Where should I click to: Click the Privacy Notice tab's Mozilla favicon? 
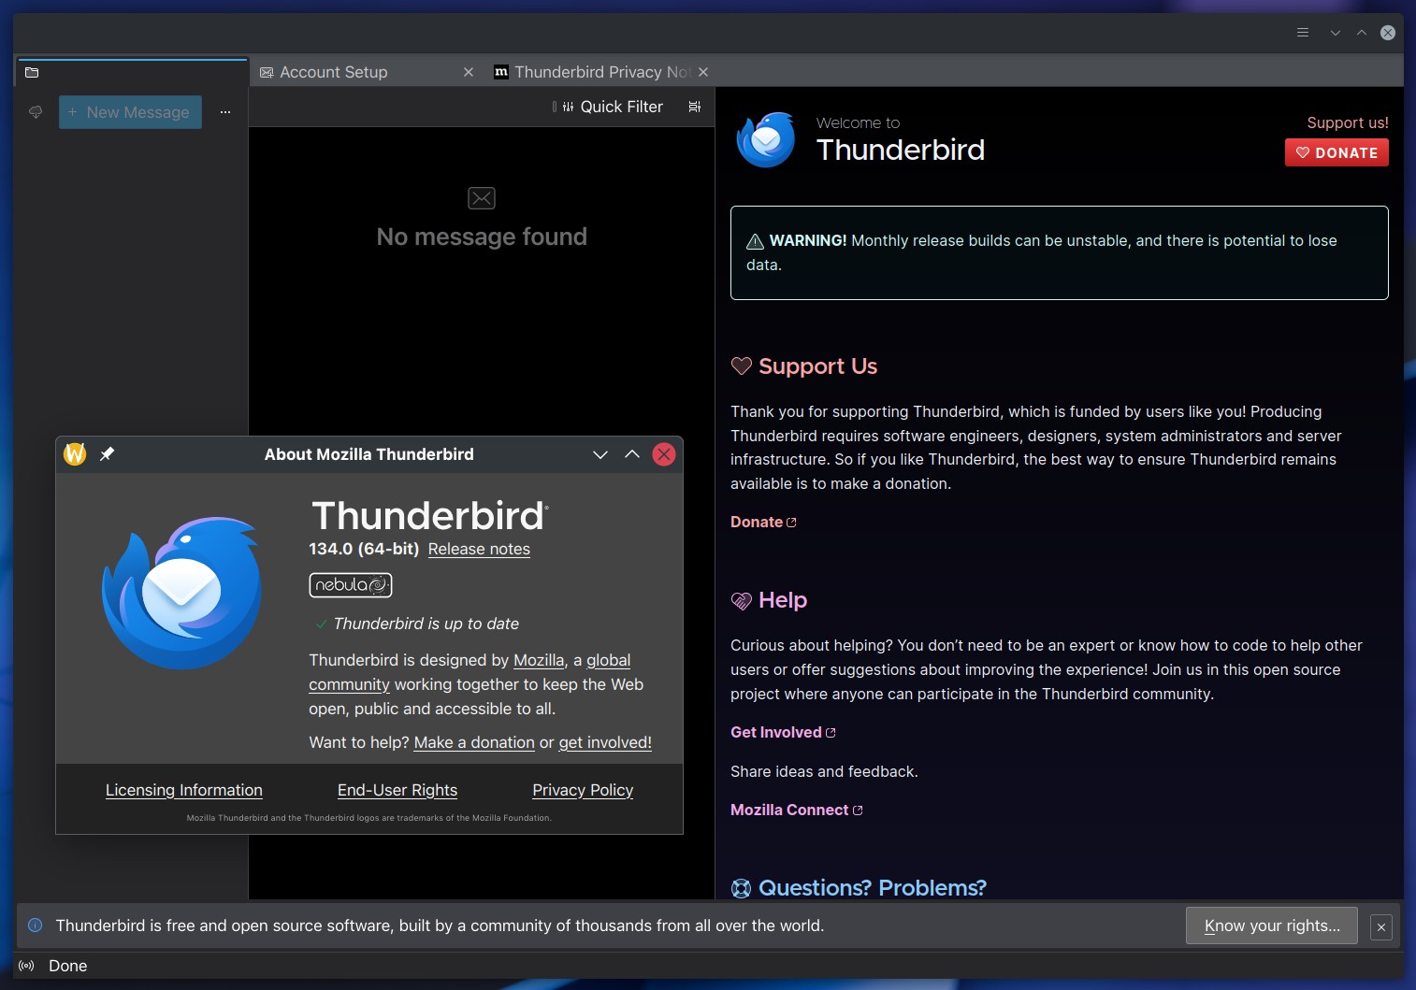point(501,72)
